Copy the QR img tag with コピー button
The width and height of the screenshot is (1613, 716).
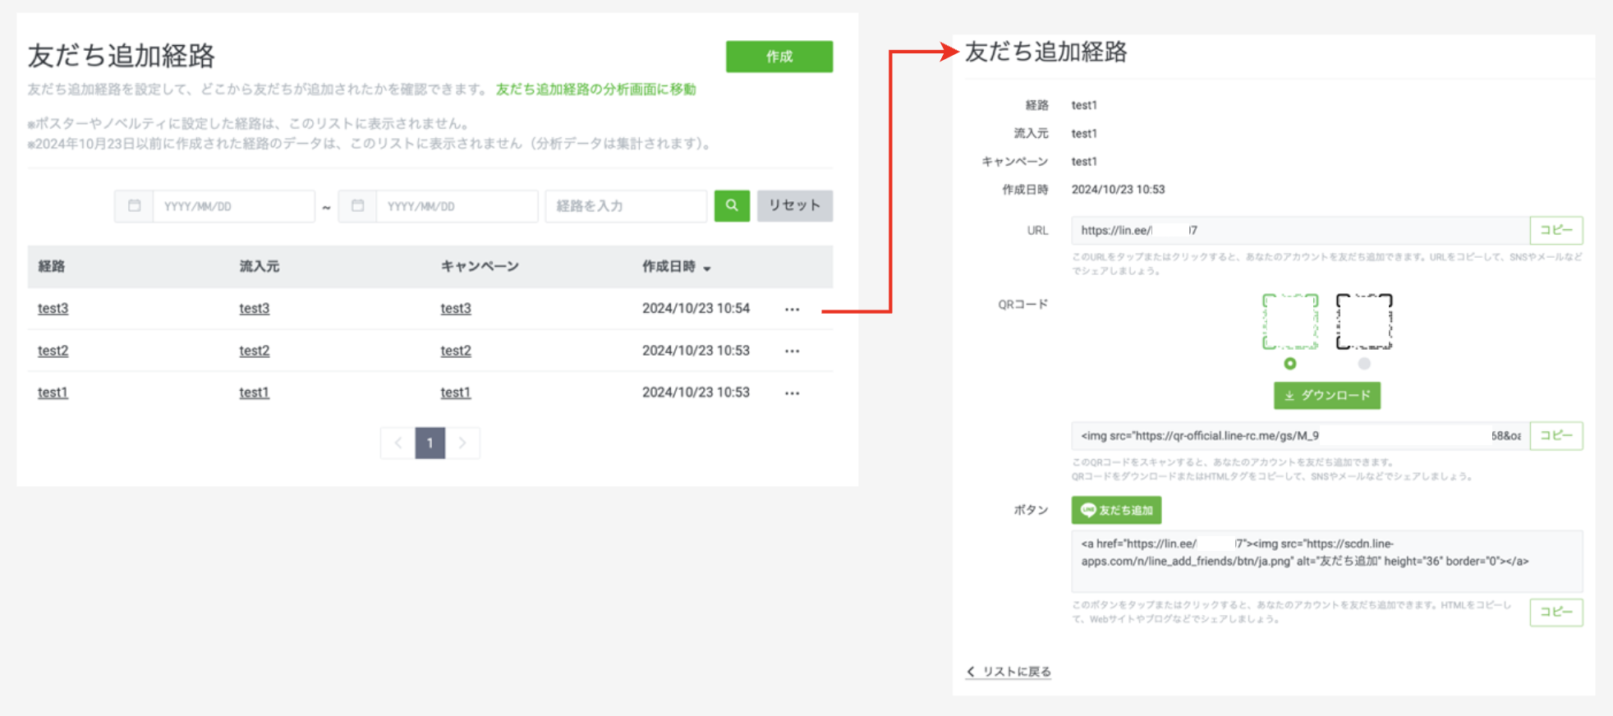point(1556,436)
